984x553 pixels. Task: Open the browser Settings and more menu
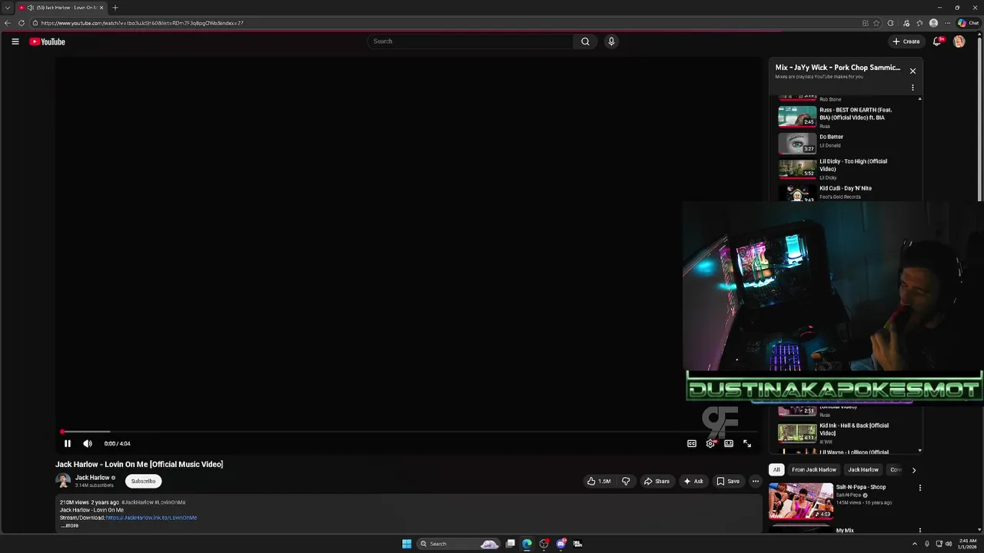click(947, 23)
